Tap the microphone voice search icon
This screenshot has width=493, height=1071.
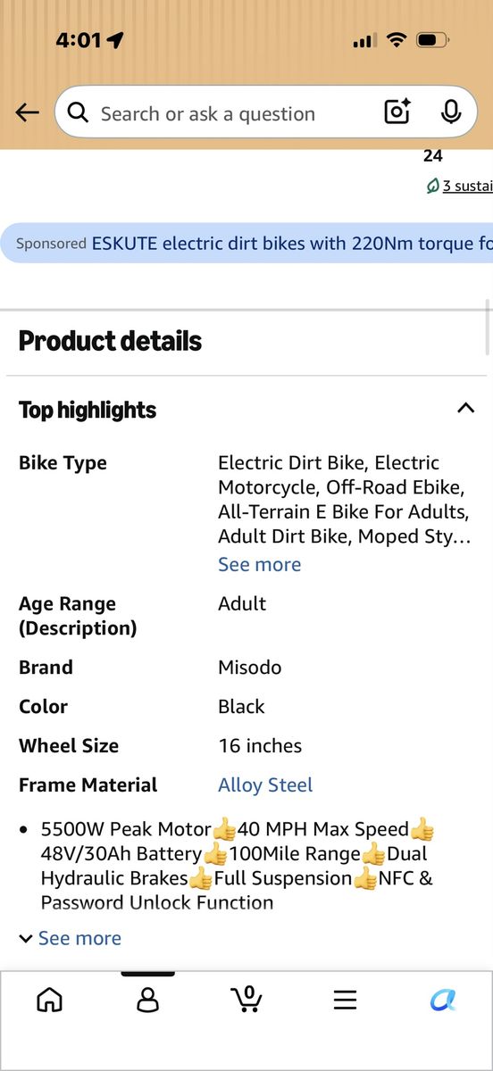[x=450, y=112]
